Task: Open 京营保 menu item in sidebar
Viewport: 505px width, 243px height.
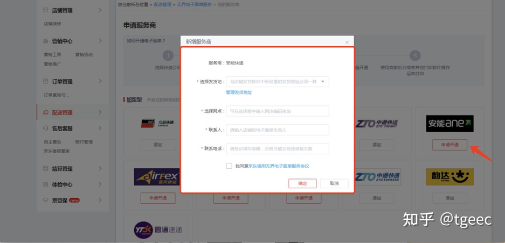Action: (60, 201)
